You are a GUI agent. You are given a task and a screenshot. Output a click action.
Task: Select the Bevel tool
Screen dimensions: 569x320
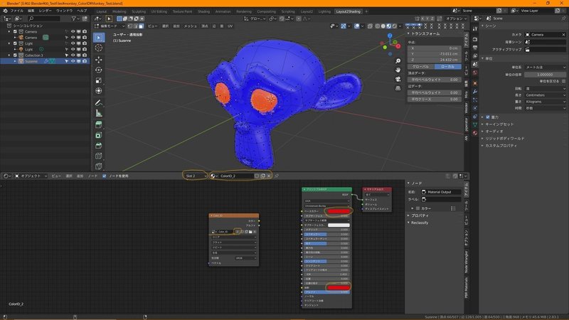click(x=99, y=146)
